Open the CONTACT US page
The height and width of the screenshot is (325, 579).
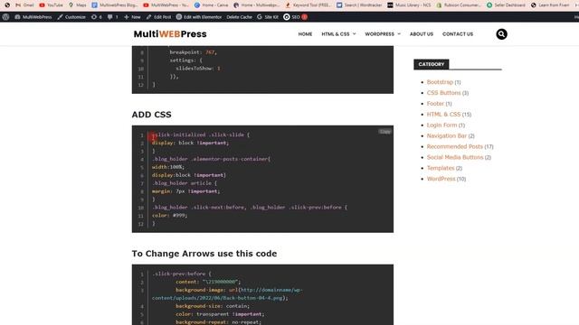point(458,34)
